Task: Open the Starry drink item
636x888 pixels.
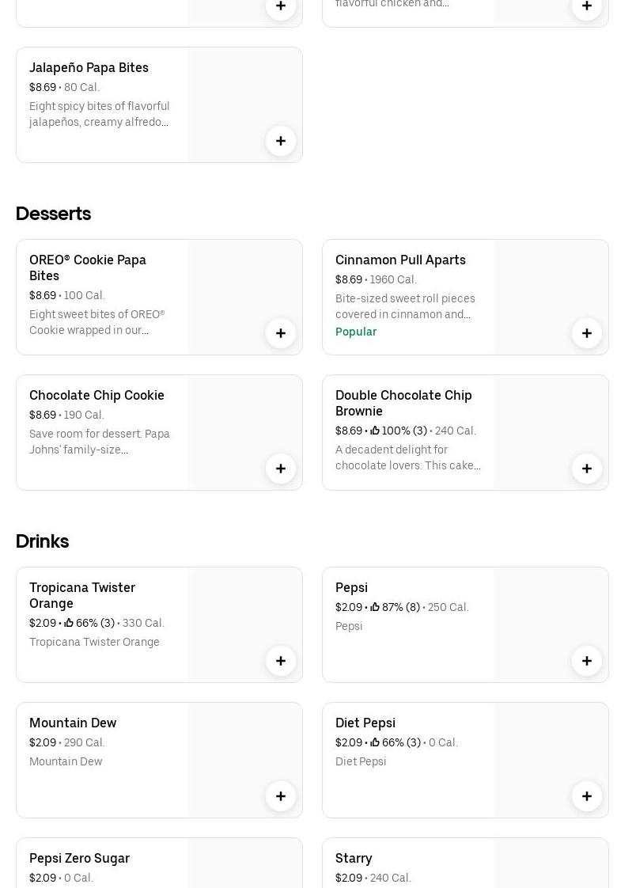Action: click(x=354, y=858)
